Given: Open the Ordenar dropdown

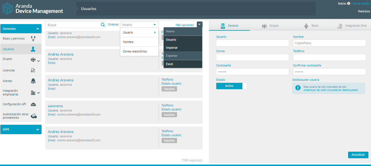Looking at the screenshot, I should [139, 25].
